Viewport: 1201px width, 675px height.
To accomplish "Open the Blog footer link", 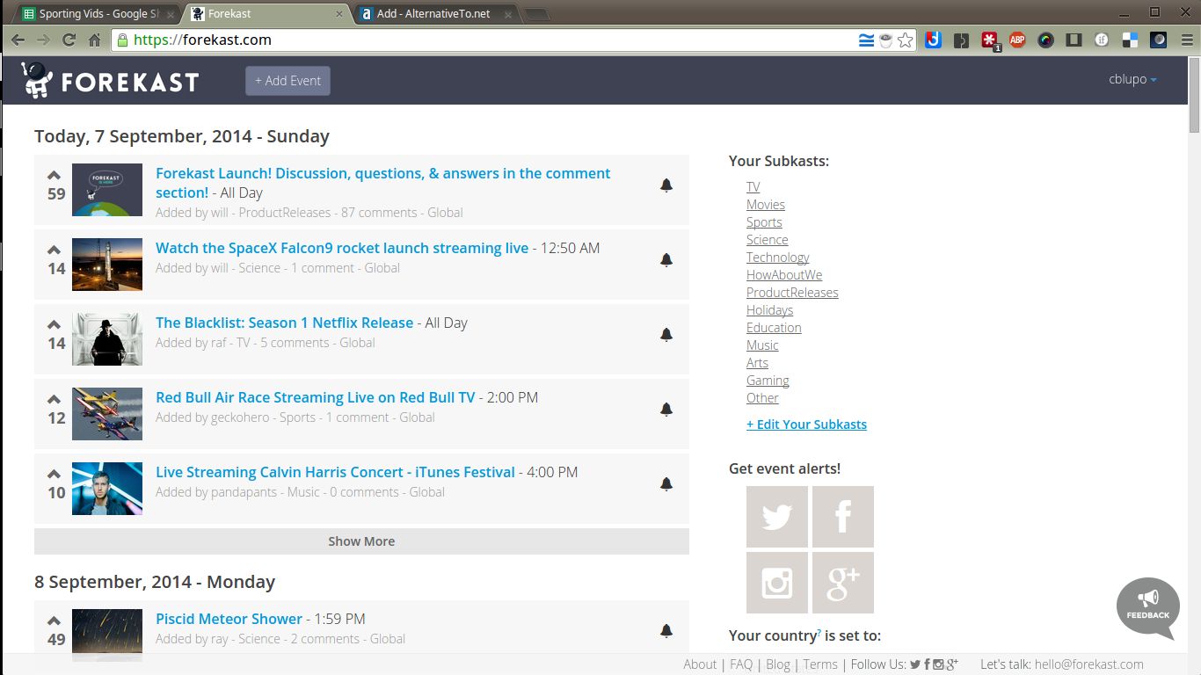I will [778, 664].
